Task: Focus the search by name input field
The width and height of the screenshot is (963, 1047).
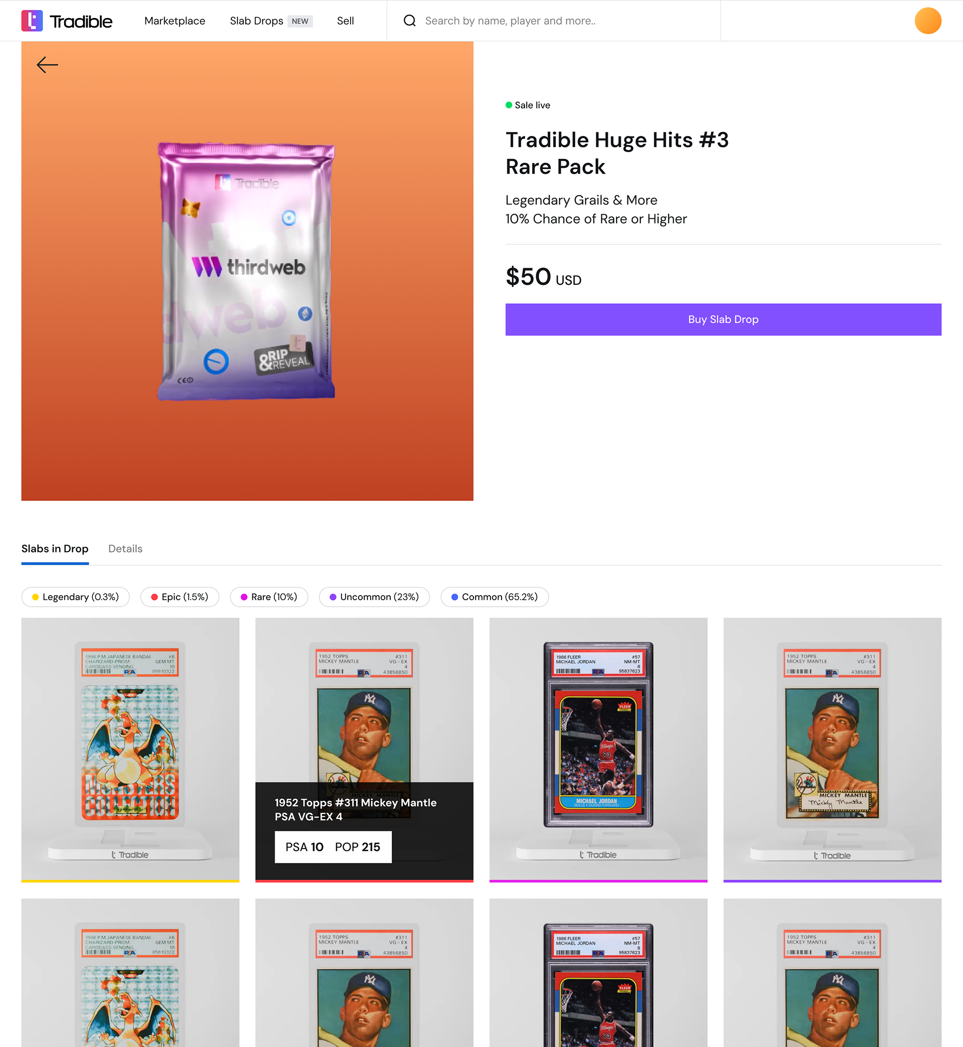Action: click(568, 21)
